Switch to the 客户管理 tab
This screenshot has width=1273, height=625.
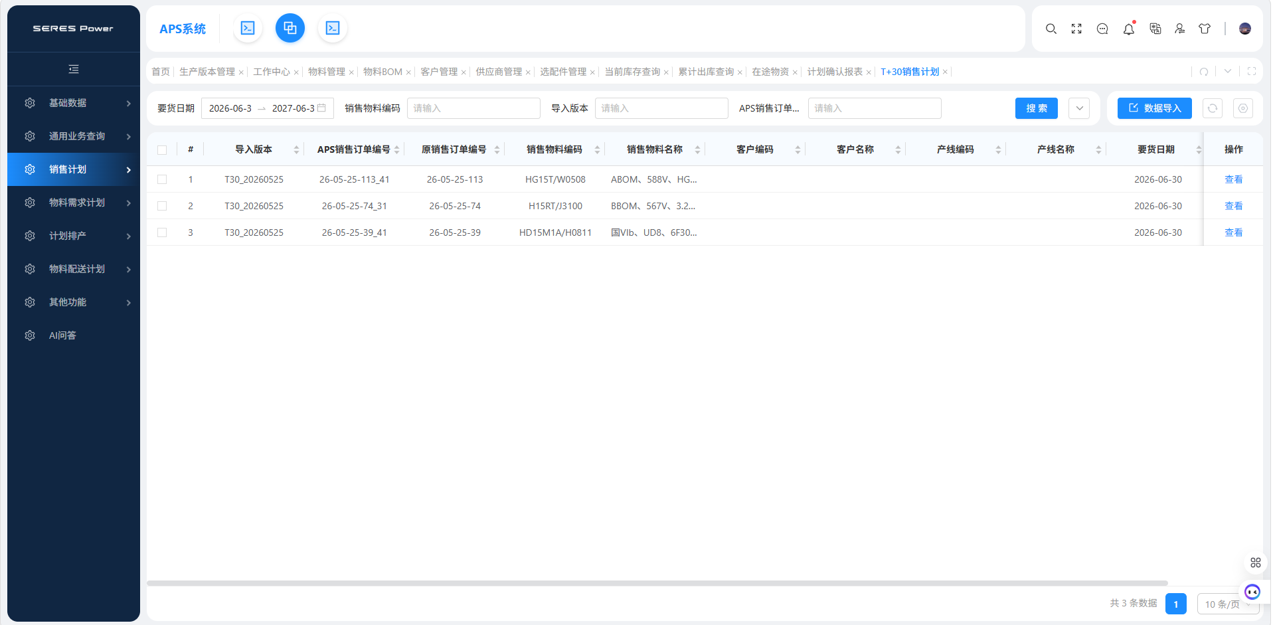click(x=439, y=72)
